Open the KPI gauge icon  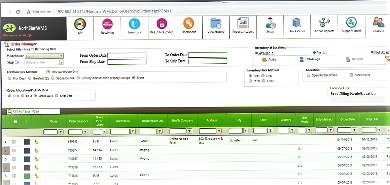click(x=80, y=24)
